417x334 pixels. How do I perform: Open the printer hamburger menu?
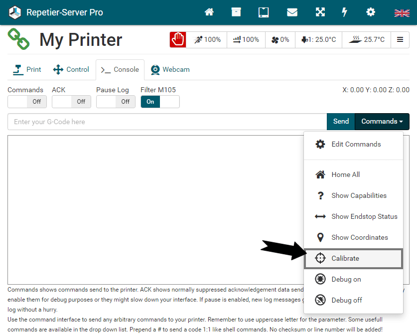click(x=400, y=40)
